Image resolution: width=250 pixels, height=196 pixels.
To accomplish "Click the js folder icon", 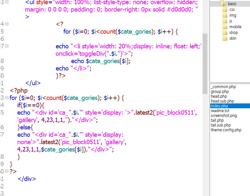I will point(225,21).
